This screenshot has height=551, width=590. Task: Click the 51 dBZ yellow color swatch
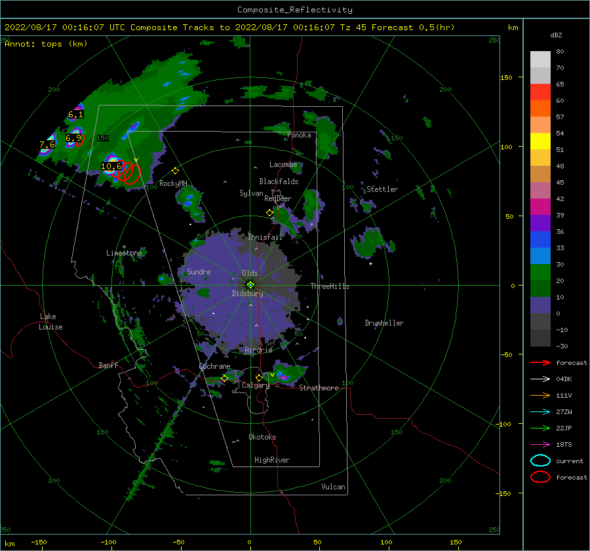pyautogui.click(x=540, y=141)
